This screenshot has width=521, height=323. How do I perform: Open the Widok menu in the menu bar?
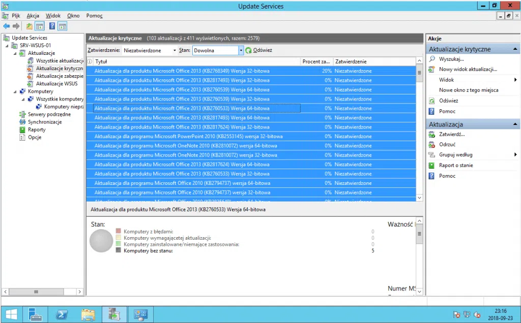(53, 16)
